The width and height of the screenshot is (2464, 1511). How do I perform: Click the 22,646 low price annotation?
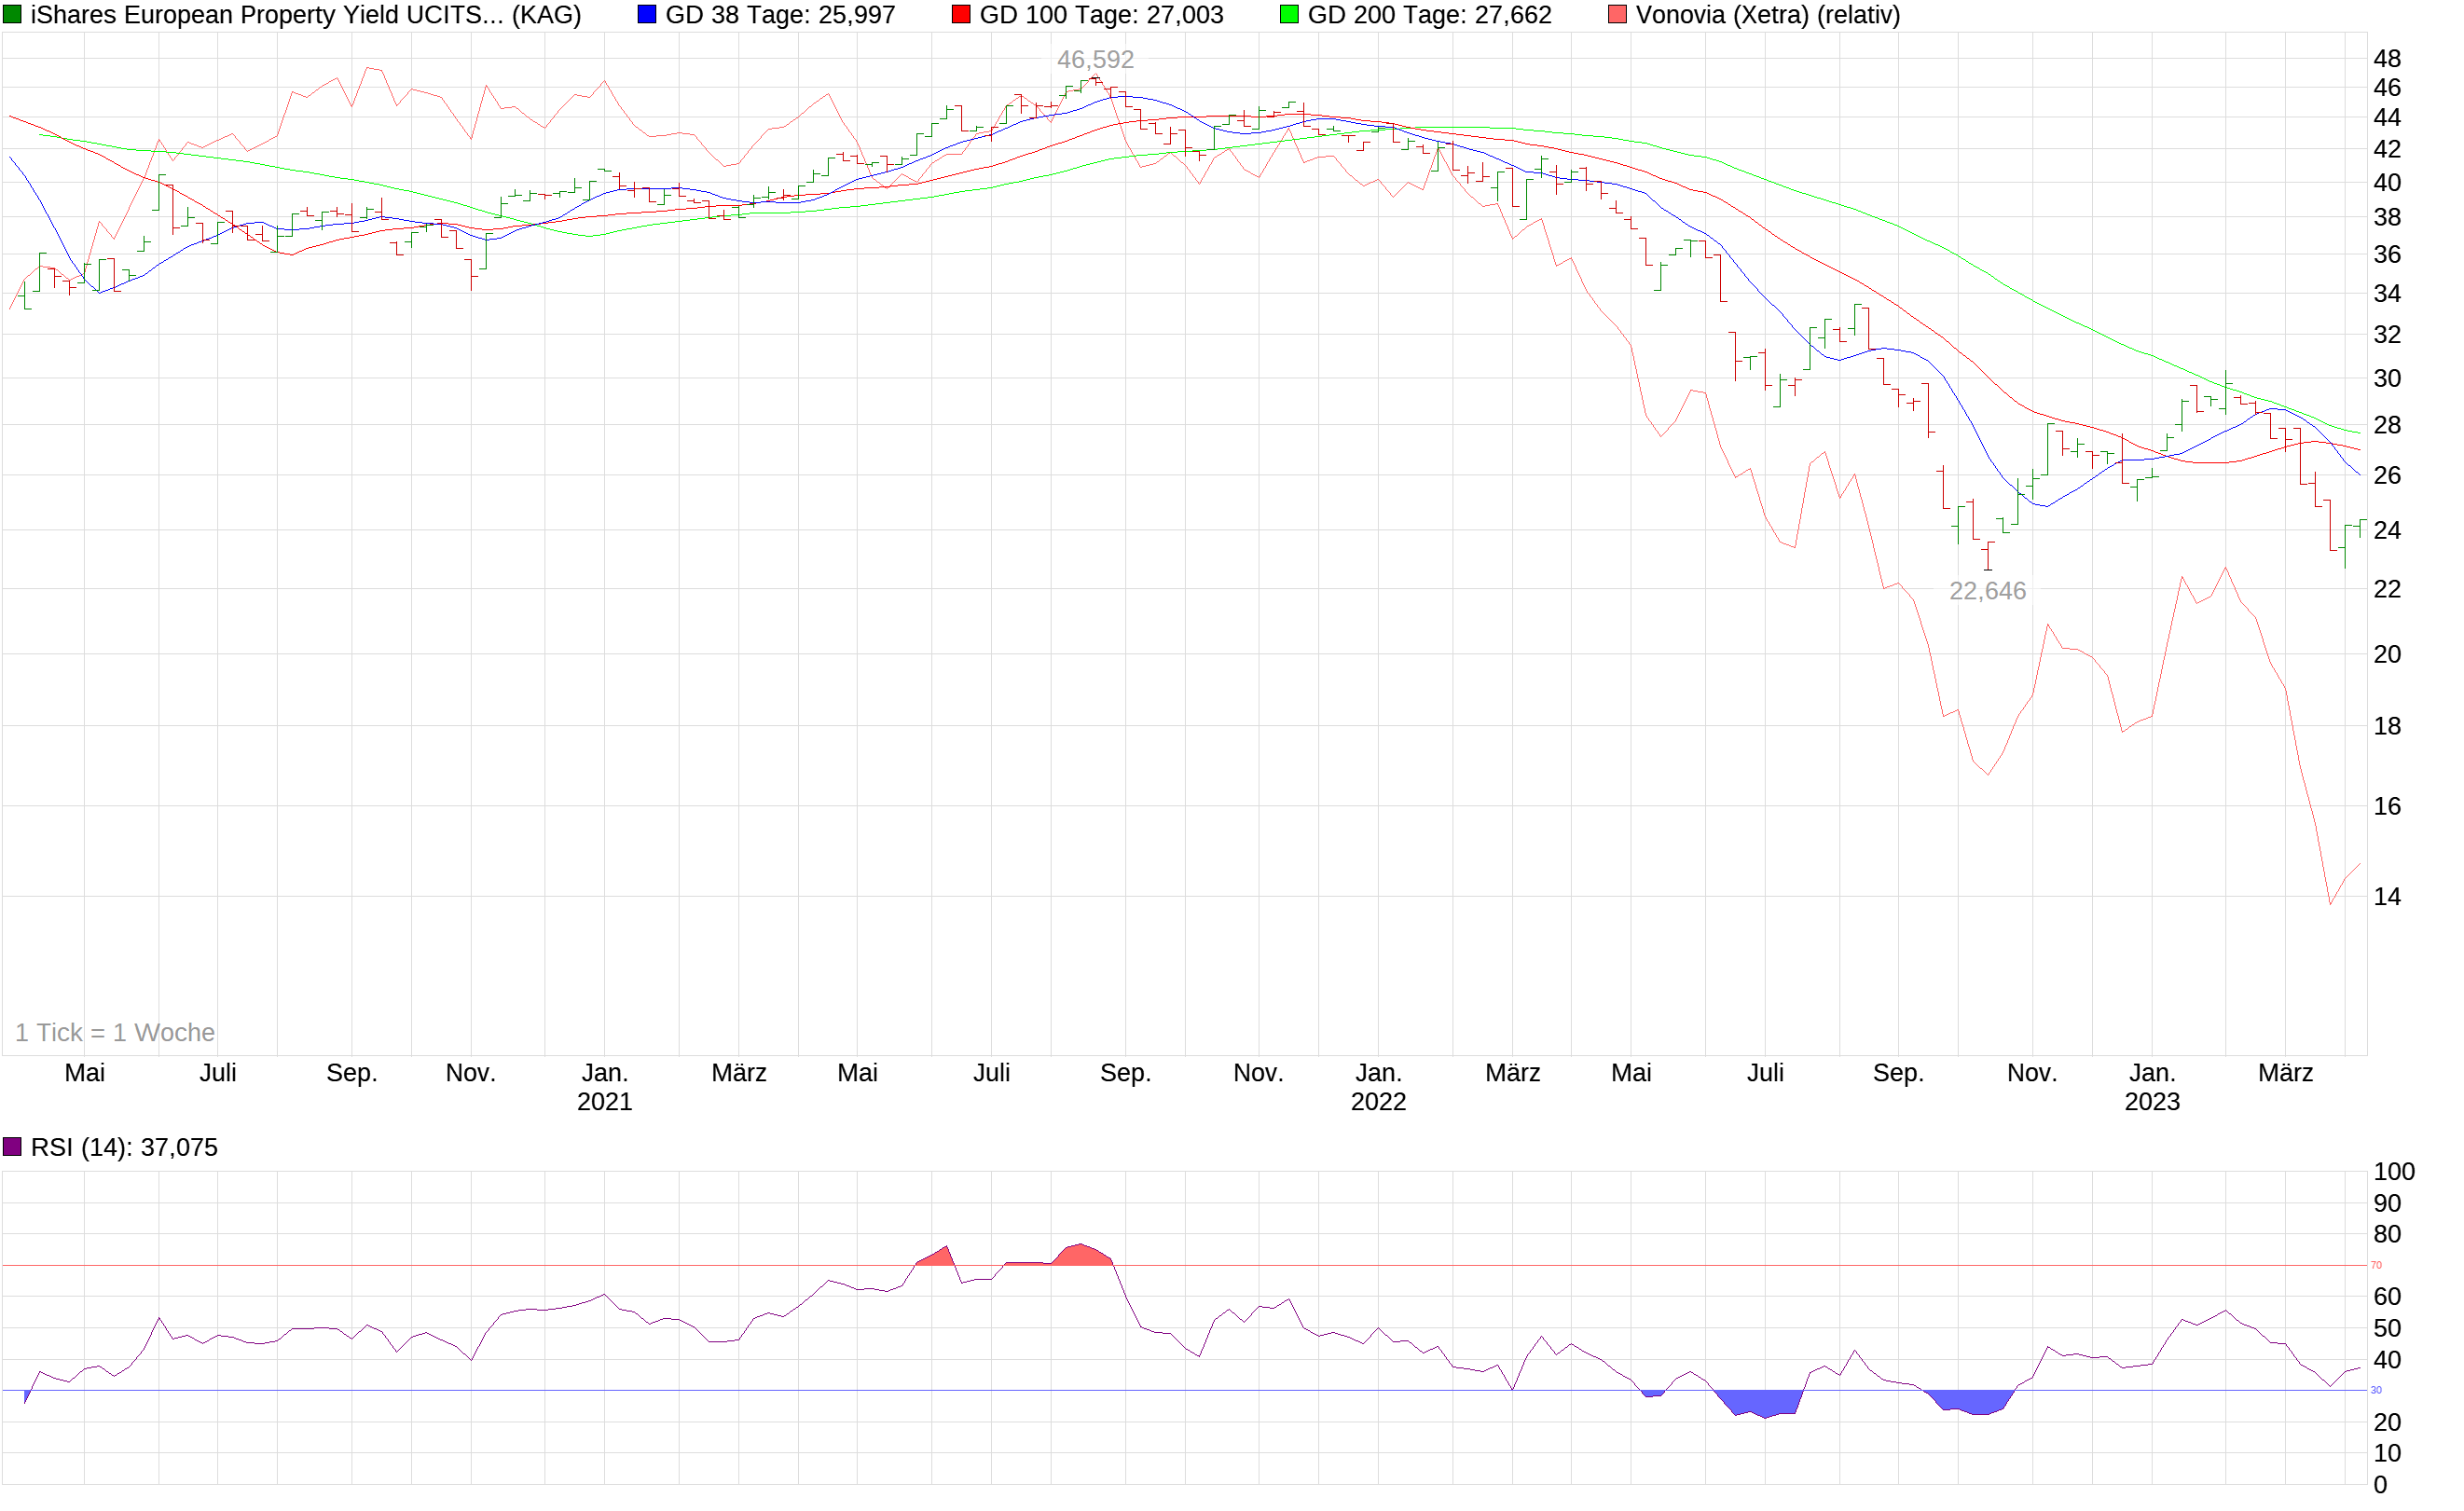(x=1987, y=591)
